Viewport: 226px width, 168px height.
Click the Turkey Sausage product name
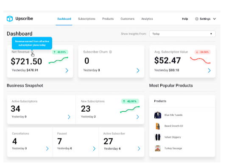click(173, 148)
